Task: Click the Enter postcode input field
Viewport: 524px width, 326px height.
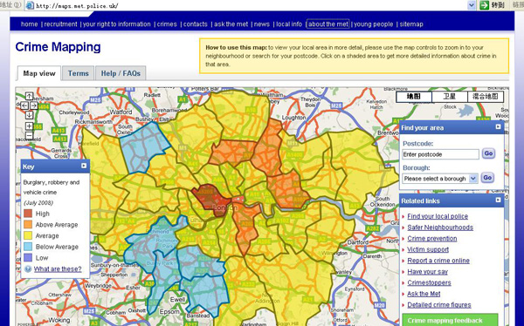Action: click(440, 154)
